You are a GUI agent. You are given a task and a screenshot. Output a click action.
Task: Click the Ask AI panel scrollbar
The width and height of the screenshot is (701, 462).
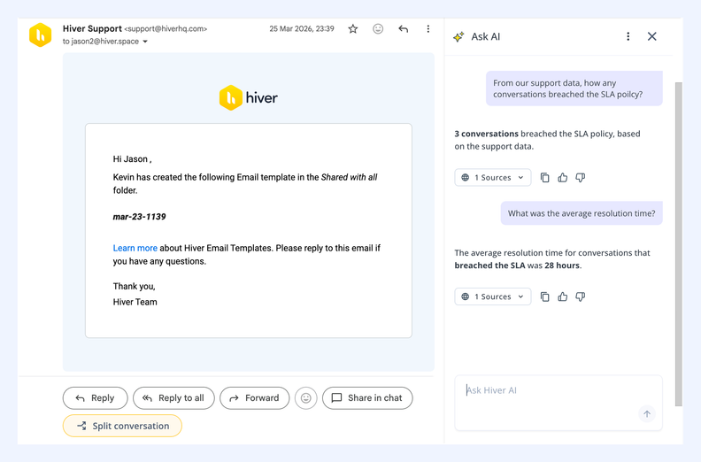[679, 243]
